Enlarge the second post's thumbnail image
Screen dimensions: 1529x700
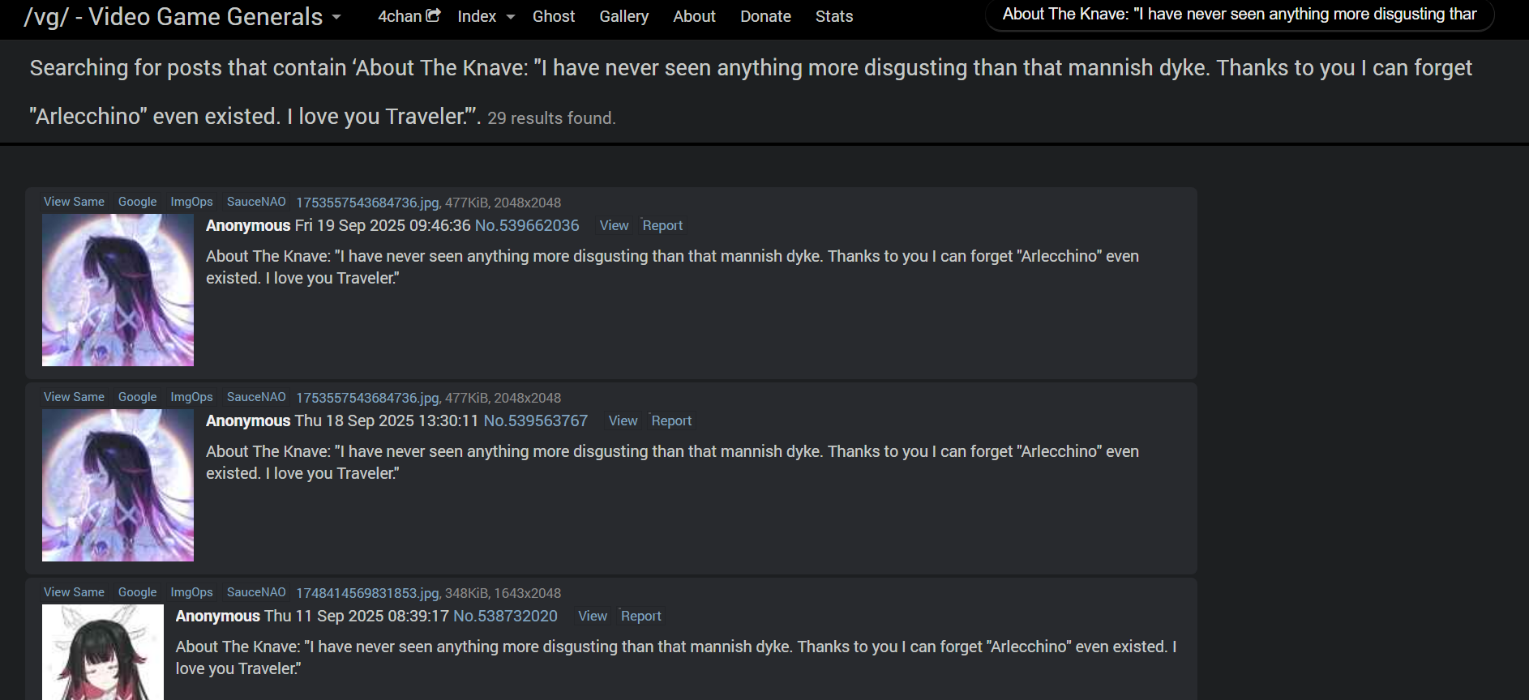click(x=118, y=485)
